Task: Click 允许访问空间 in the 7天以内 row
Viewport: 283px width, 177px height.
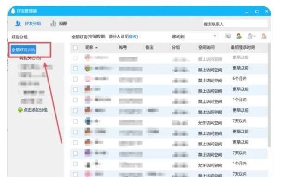Action: (x=210, y=123)
